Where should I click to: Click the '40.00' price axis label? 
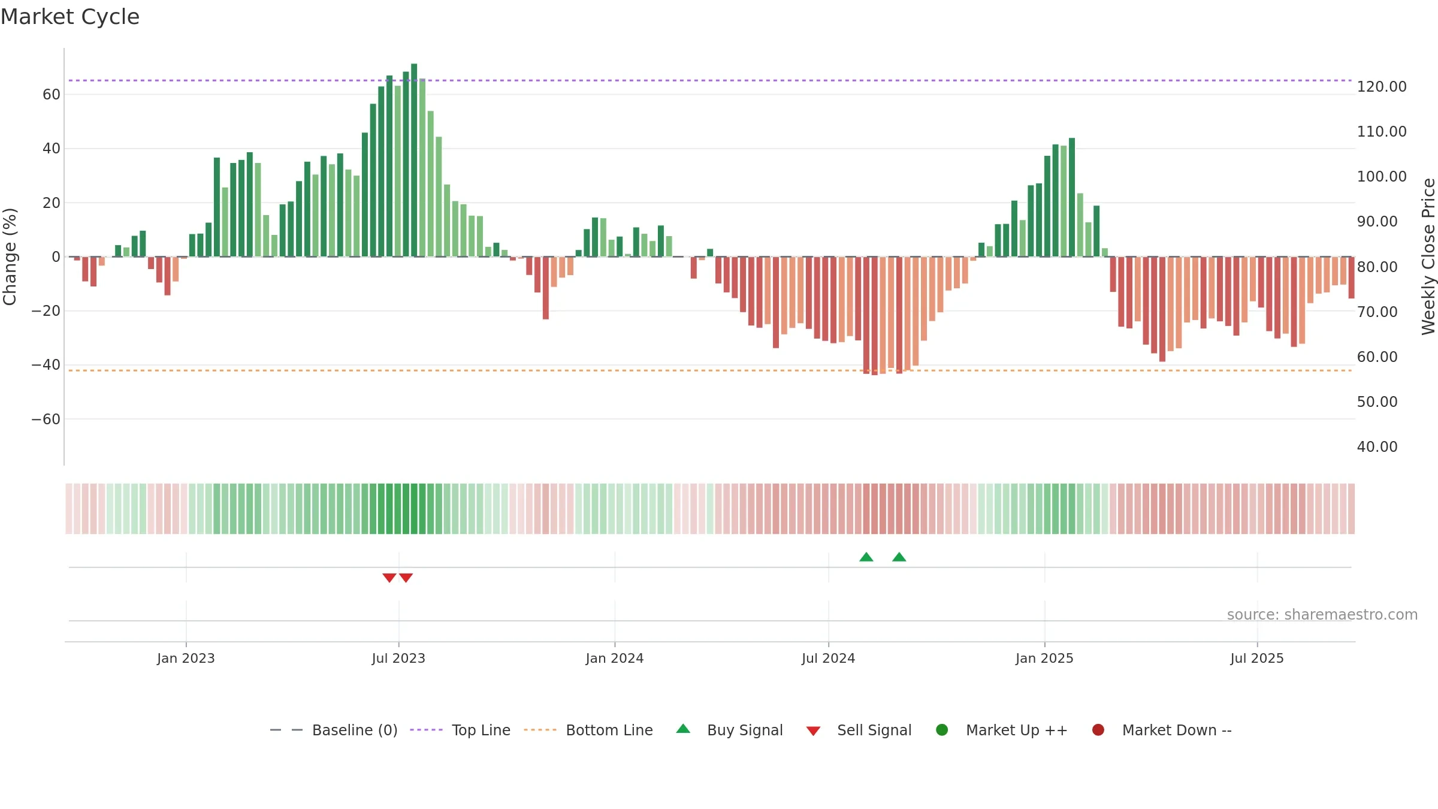click(1377, 446)
